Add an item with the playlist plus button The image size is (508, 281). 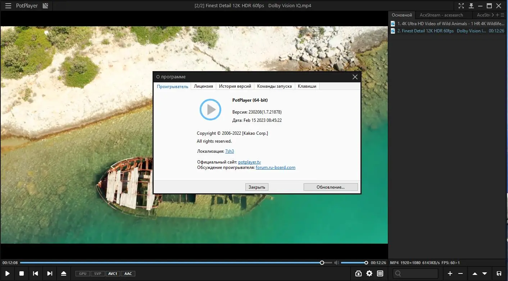pyautogui.click(x=450, y=273)
